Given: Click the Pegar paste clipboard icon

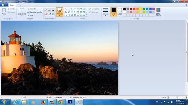Looking at the screenshot, I should [x=4, y=10].
